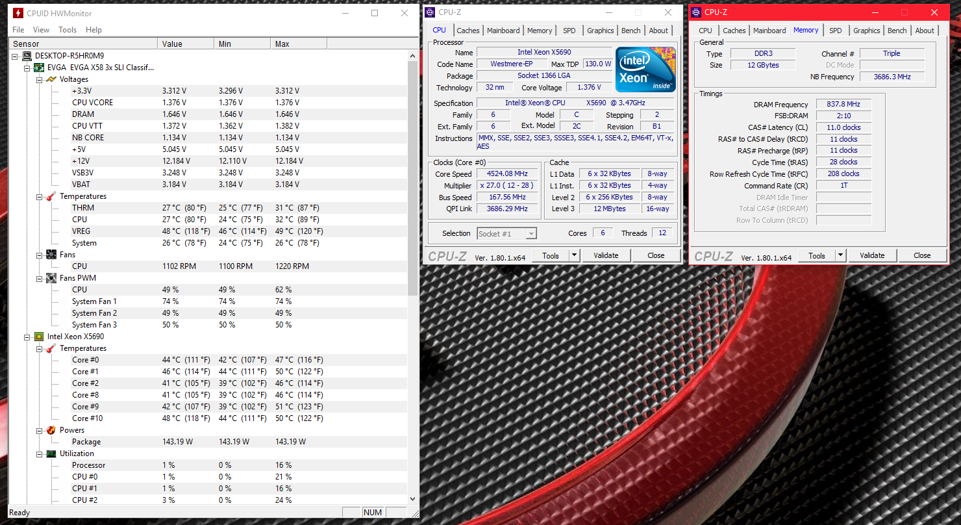Collapse the Fans PWM section
This screenshot has height=525, width=961.
coord(39,278)
